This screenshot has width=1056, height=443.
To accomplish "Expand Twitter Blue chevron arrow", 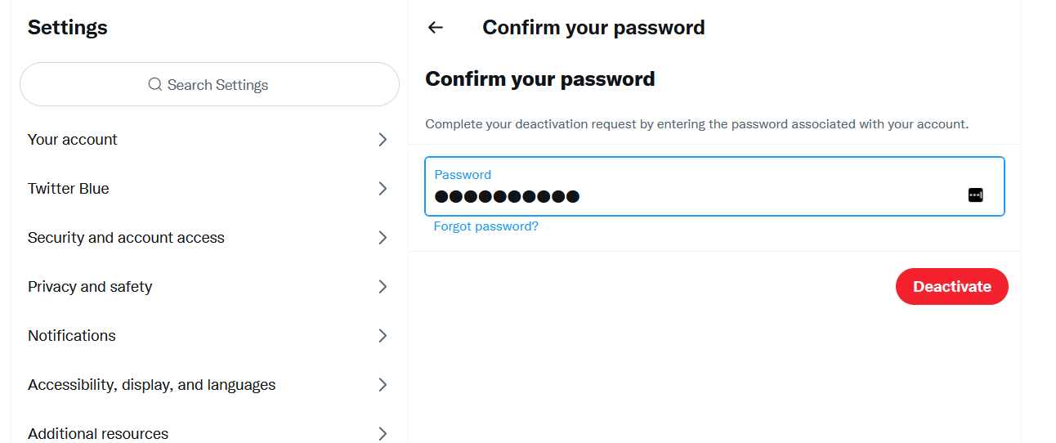I will (383, 189).
